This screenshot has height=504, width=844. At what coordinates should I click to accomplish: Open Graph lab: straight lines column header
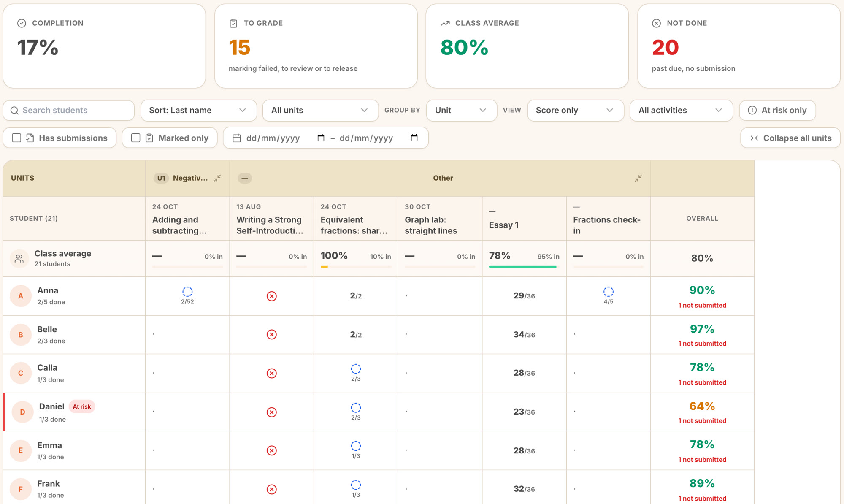[440, 219]
